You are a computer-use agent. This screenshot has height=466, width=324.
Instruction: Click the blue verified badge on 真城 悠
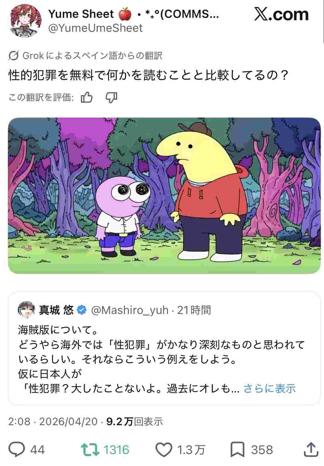point(82,310)
